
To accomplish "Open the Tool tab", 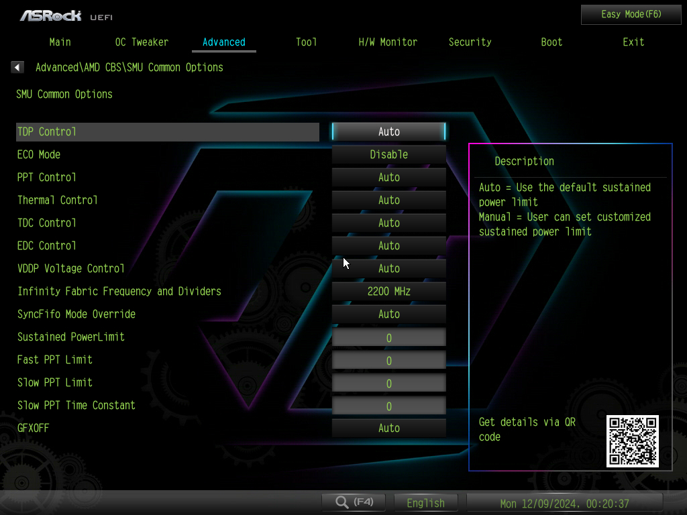I will [x=306, y=42].
